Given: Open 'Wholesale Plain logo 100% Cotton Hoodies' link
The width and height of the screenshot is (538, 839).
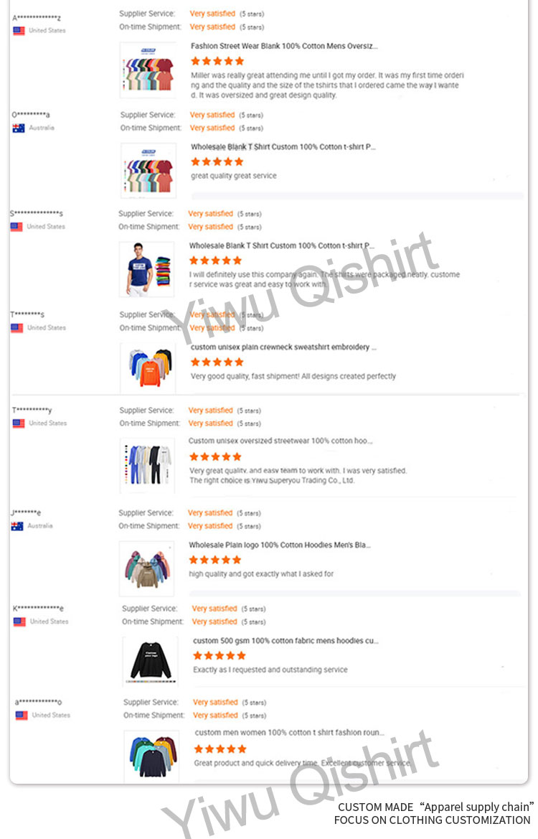Looking at the screenshot, I should [280, 545].
